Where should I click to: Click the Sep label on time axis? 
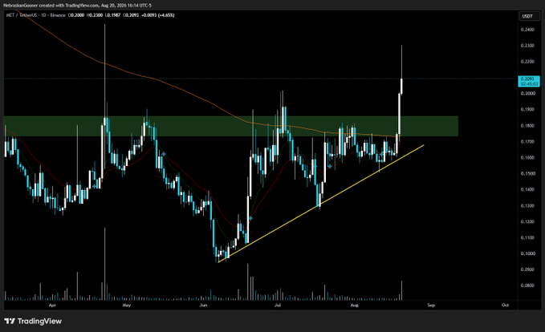click(431, 306)
